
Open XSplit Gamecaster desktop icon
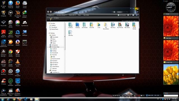[18, 82]
